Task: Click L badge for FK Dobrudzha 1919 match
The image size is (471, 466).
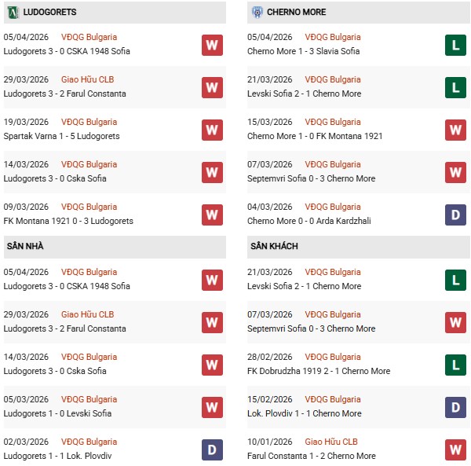Action: click(x=455, y=365)
